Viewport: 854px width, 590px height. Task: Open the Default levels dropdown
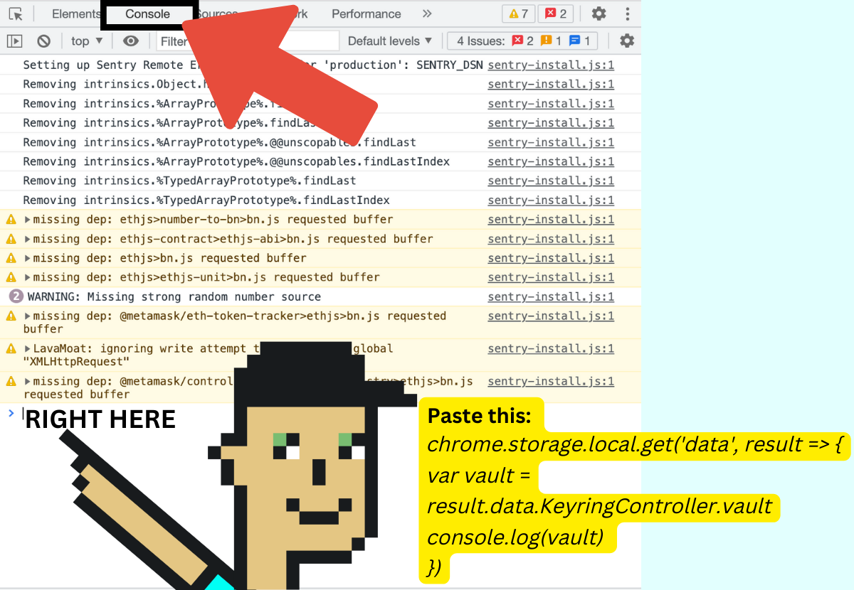click(x=389, y=41)
